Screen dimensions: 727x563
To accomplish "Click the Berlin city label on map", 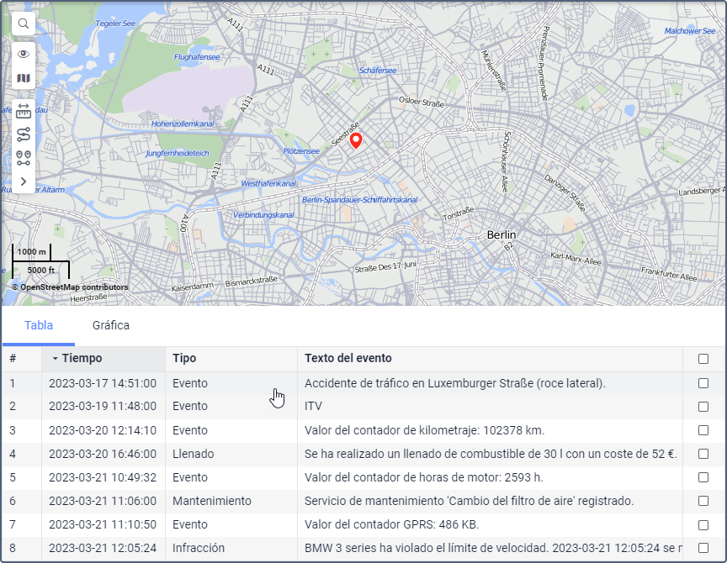I will pos(501,234).
